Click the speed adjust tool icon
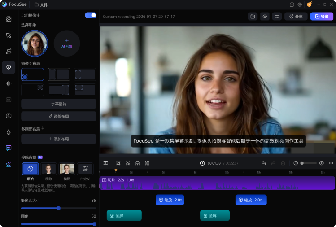This screenshot has width=336, height=227. click(138, 163)
